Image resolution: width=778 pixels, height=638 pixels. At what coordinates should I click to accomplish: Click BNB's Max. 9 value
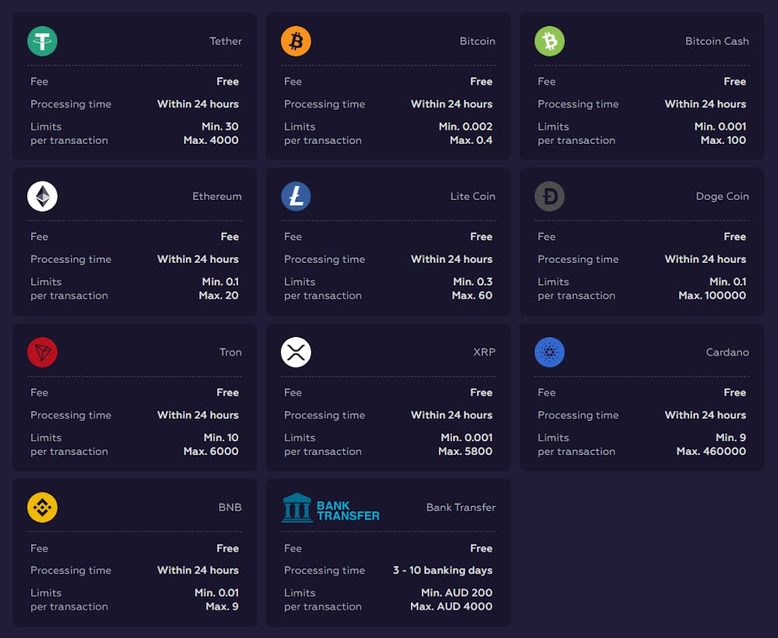click(x=223, y=607)
